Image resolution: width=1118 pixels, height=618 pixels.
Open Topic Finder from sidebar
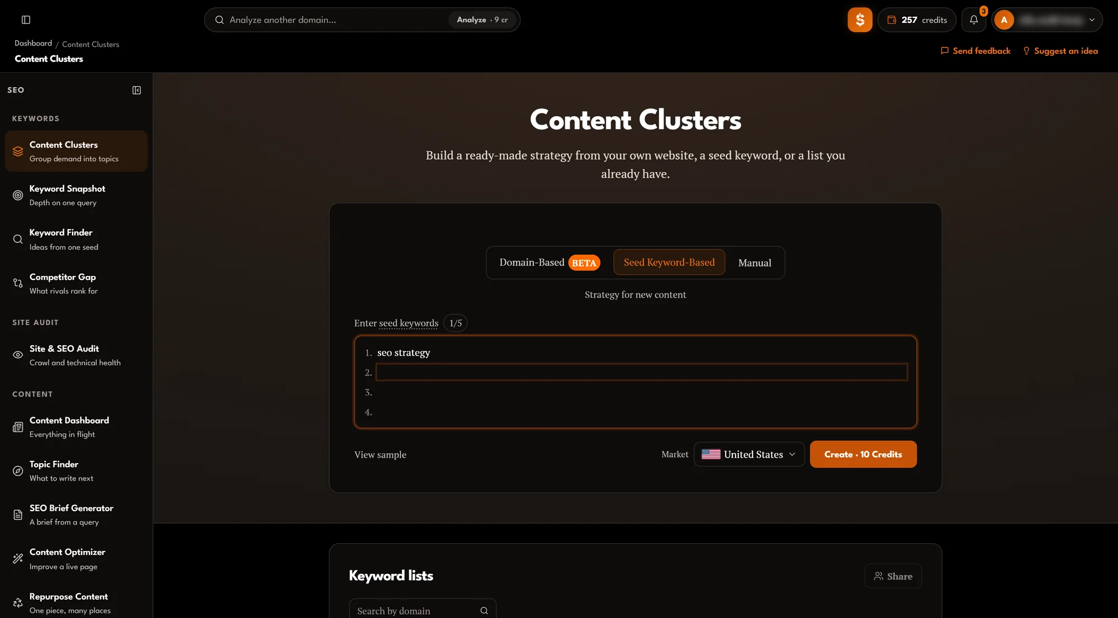(x=76, y=471)
